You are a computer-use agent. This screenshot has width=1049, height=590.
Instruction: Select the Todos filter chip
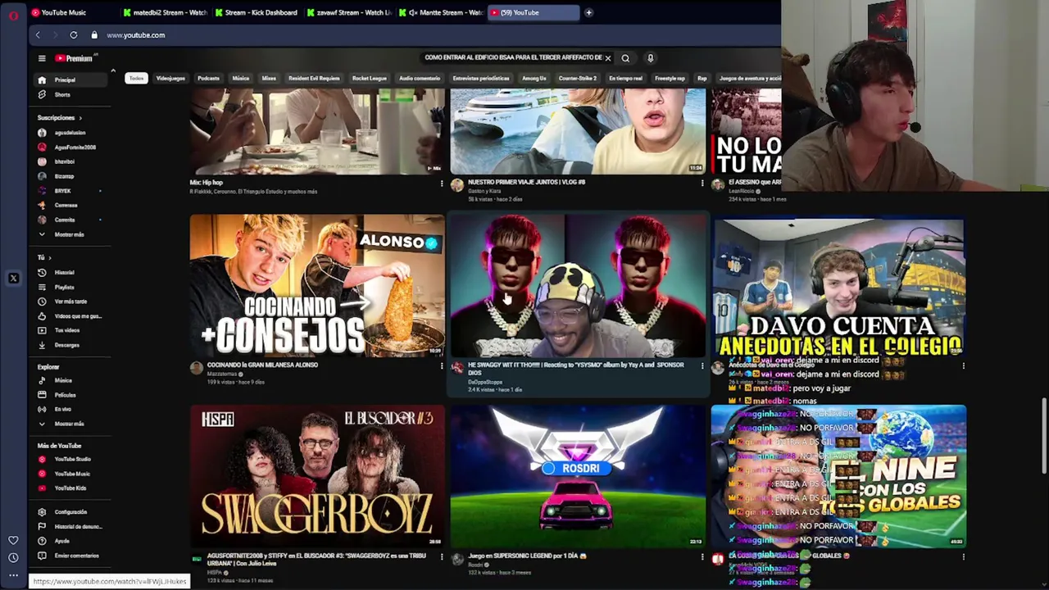click(x=136, y=79)
